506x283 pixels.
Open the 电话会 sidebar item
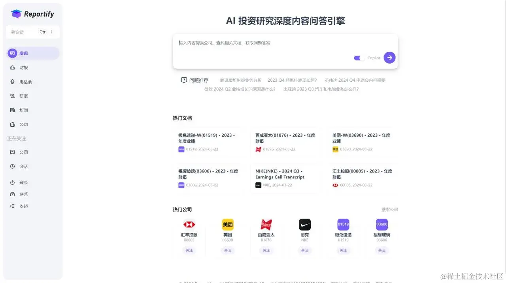pyautogui.click(x=33, y=82)
